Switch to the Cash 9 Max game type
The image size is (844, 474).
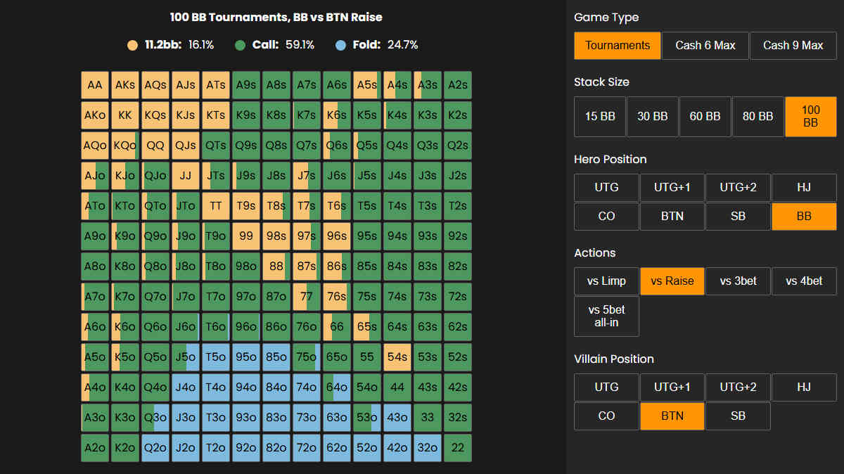(x=793, y=45)
